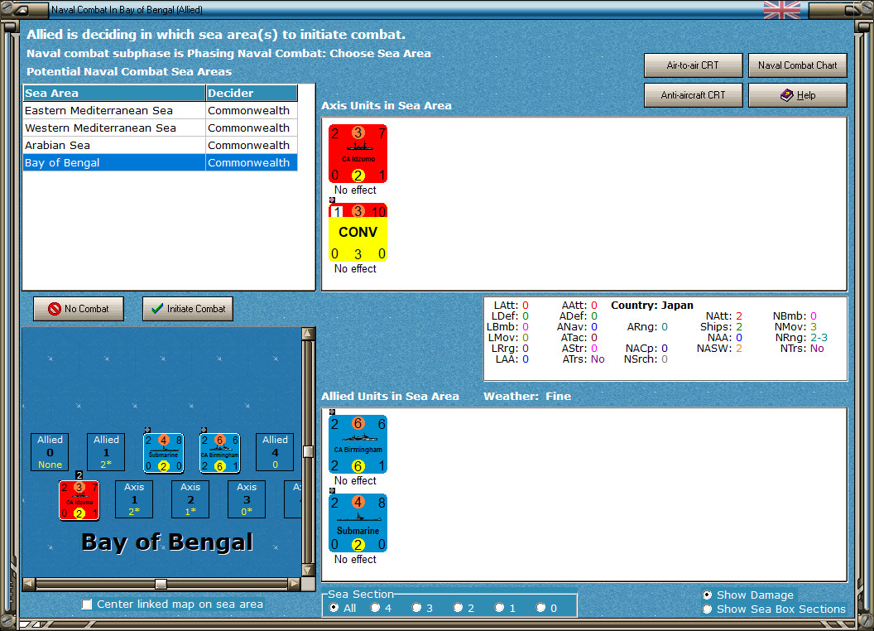Click map vertical scrollbar up arrow

pyautogui.click(x=308, y=335)
